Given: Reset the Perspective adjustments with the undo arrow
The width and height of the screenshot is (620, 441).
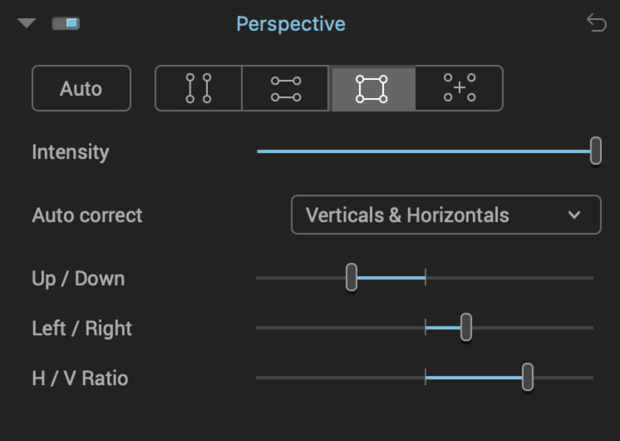Looking at the screenshot, I should click(x=597, y=23).
